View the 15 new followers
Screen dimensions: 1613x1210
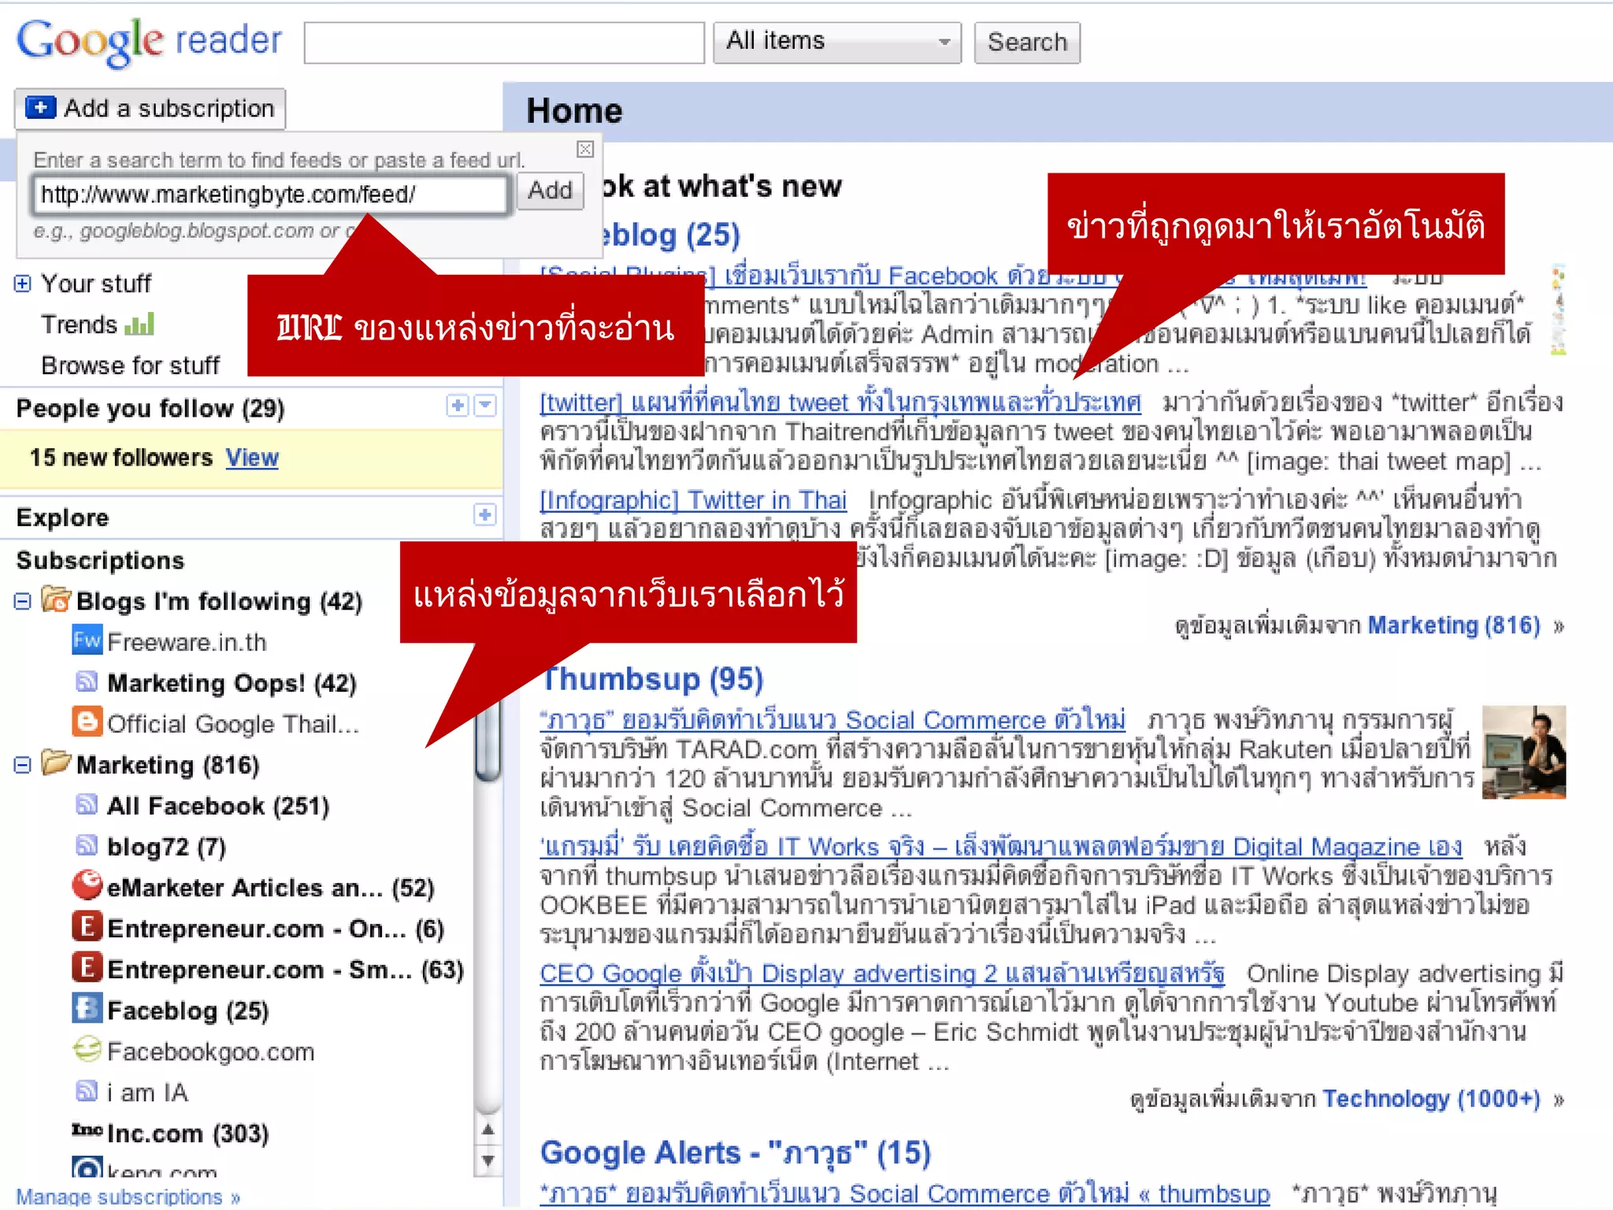coord(252,458)
